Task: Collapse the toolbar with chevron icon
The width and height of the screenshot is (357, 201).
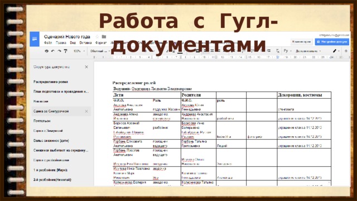Action: [346, 51]
